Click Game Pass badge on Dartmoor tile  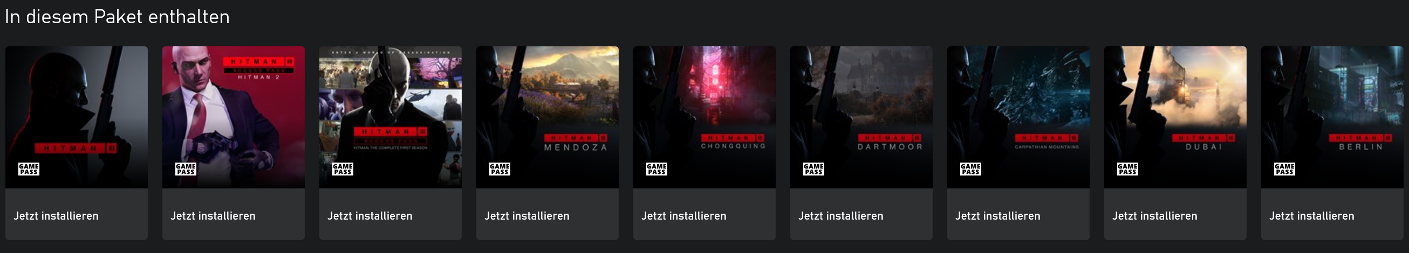coord(813,169)
